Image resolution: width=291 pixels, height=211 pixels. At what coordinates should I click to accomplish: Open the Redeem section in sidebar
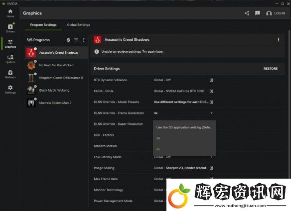click(x=10, y=74)
